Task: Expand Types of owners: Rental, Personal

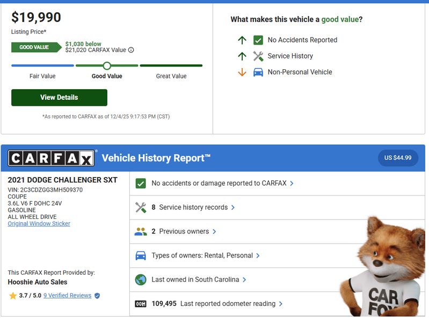Action: pyautogui.click(x=205, y=255)
